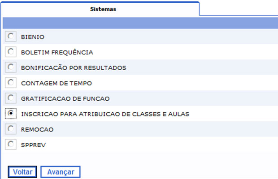Select BONIFICACÃO POR RESULTADOS radio button
The image size is (278, 179).
[10, 67]
